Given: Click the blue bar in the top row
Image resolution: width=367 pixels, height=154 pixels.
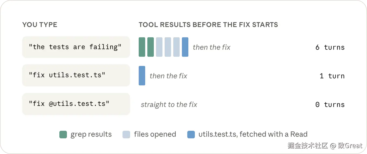Looking at the screenshot, I should (x=185, y=47).
